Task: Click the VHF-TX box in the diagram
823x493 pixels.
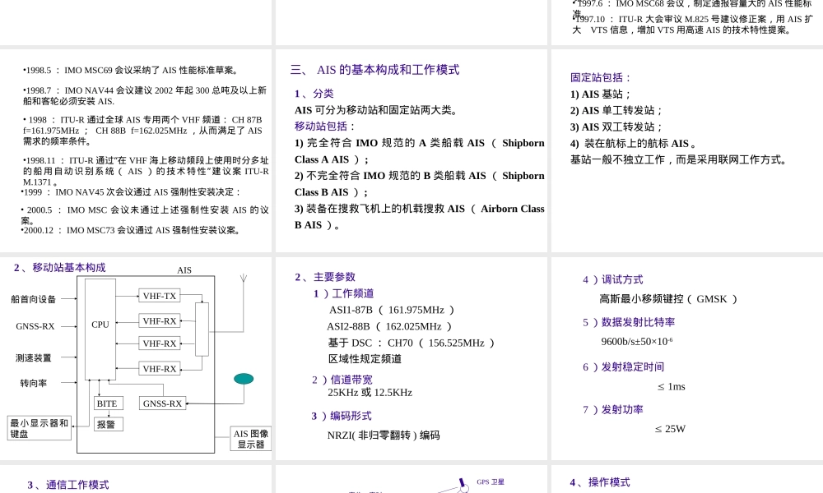Action: tap(160, 296)
